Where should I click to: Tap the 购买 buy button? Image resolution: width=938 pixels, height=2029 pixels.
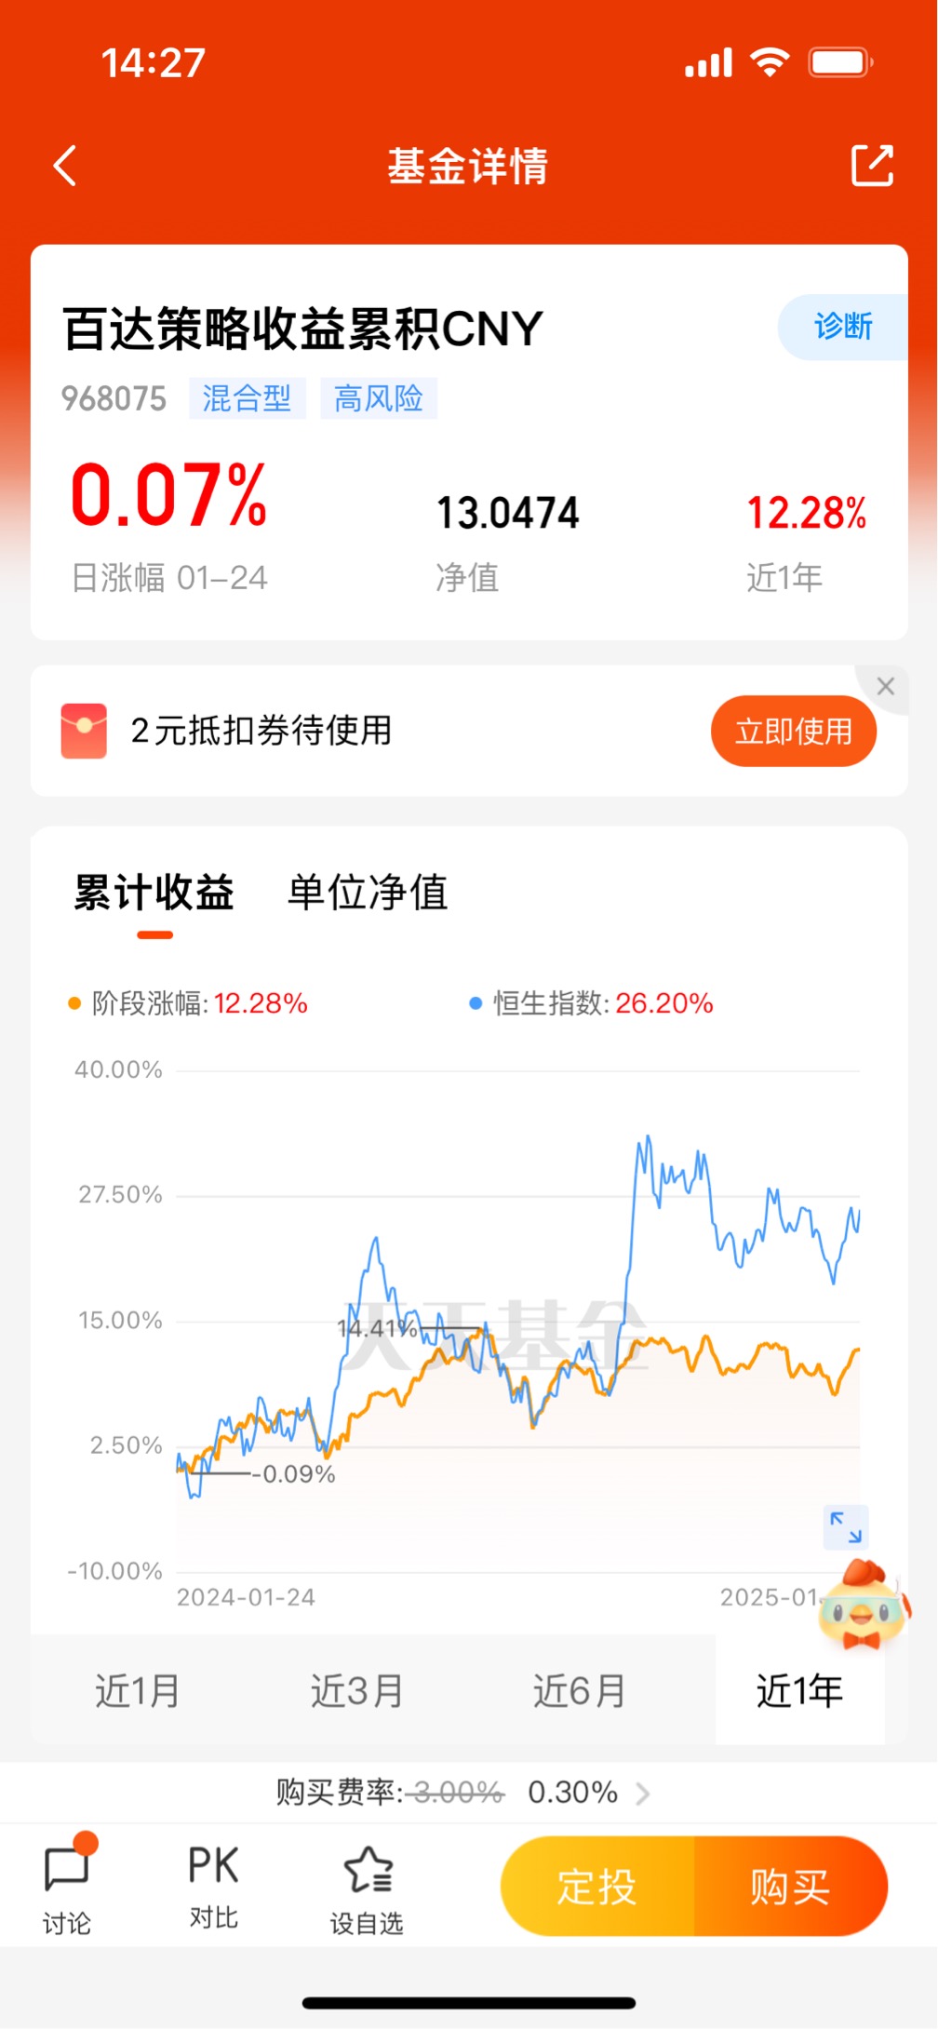click(x=791, y=1887)
